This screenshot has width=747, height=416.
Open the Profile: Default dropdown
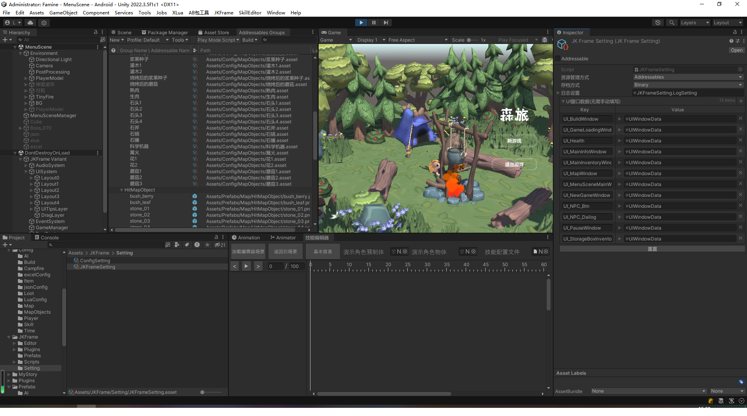pos(148,40)
